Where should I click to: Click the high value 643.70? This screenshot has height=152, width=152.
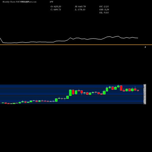(x=82, y=7)
